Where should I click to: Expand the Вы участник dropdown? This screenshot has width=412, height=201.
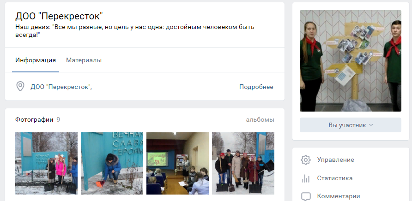pos(350,125)
